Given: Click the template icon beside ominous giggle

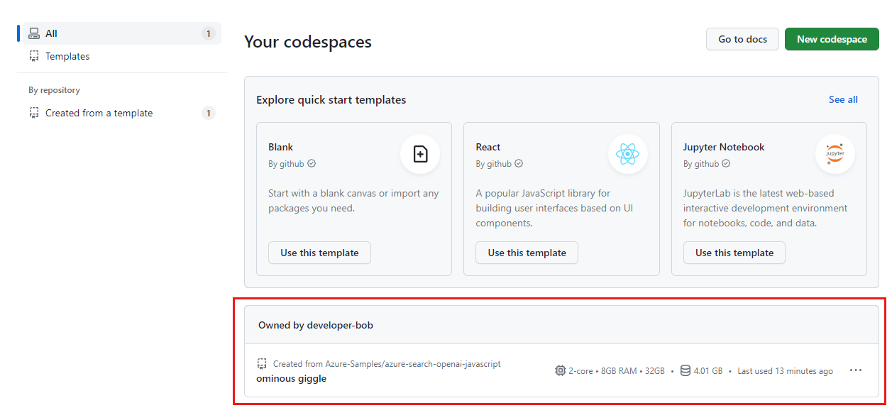Looking at the screenshot, I should 262,364.
